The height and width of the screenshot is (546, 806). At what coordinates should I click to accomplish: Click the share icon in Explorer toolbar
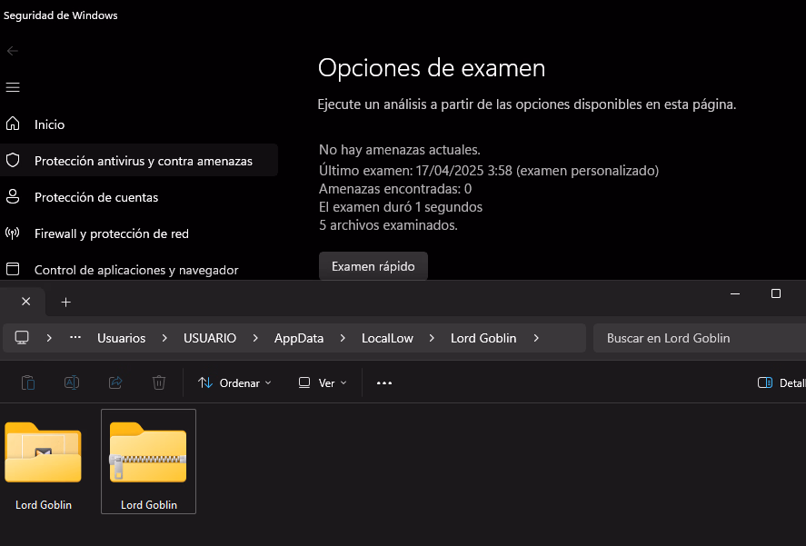point(115,383)
